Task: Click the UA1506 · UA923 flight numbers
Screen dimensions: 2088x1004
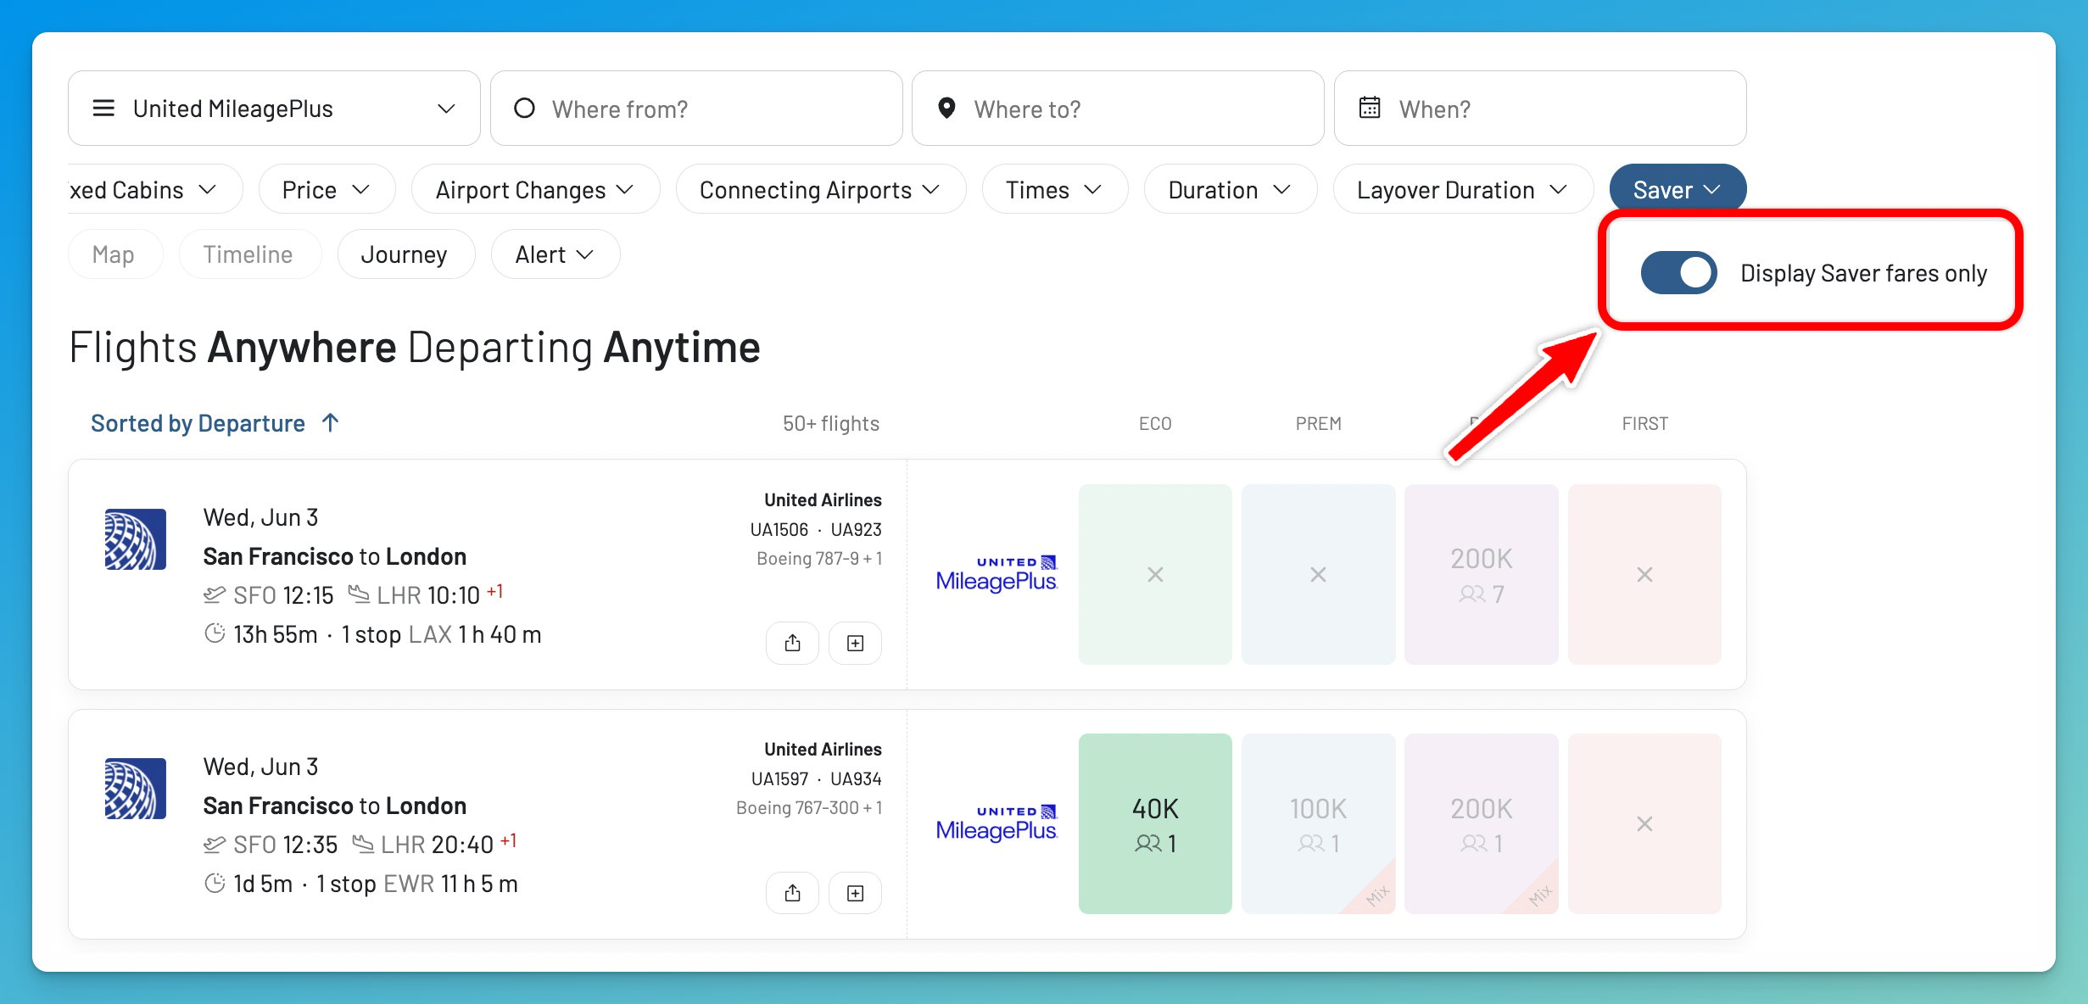Action: point(816,530)
